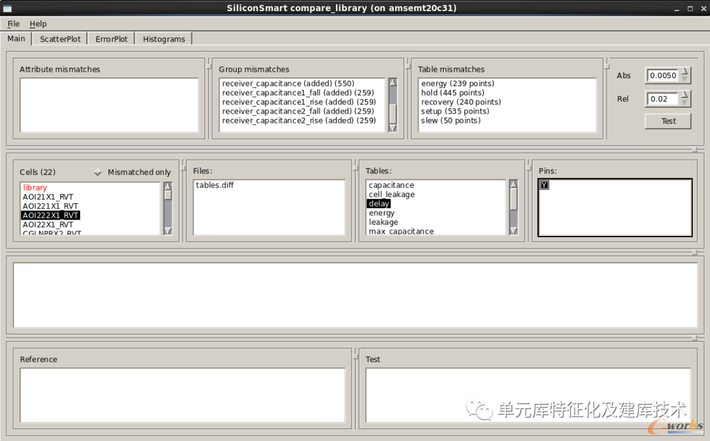Select receiver_capacitance (added) (550) group mismatch

pyautogui.click(x=288, y=83)
